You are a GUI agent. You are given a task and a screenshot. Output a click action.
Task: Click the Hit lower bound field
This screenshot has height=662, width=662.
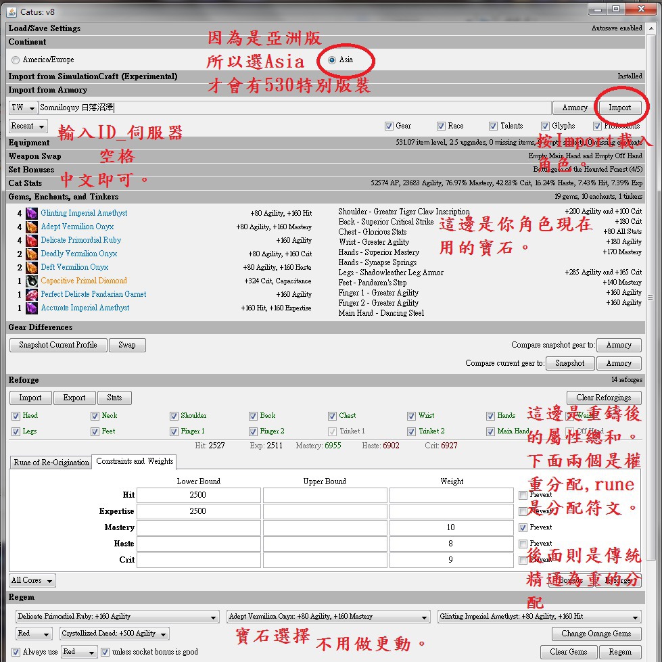198,495
